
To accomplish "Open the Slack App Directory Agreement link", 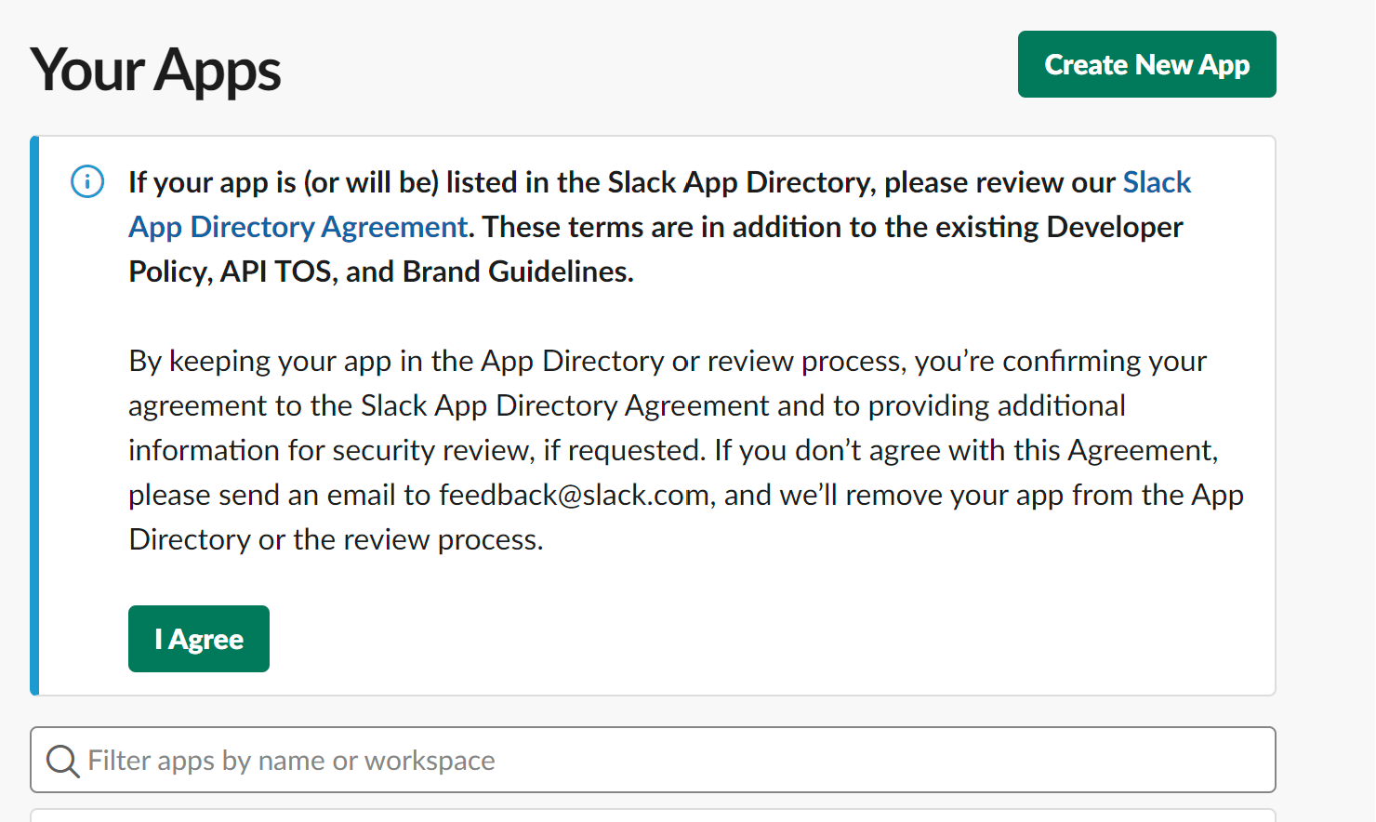I will pos(298,227).
